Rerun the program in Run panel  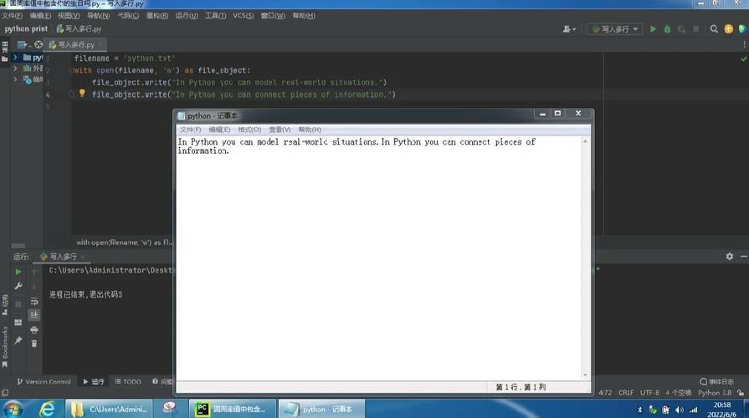[18, 272]
